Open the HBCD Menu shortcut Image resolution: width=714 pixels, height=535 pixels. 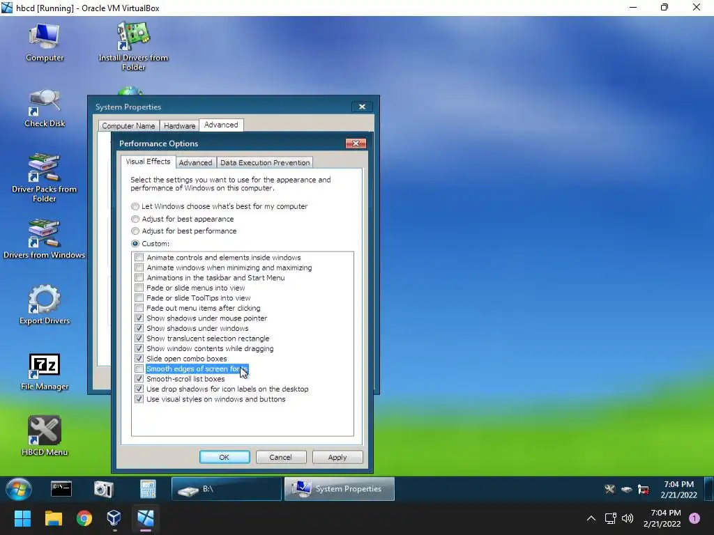tap(44, 436)
